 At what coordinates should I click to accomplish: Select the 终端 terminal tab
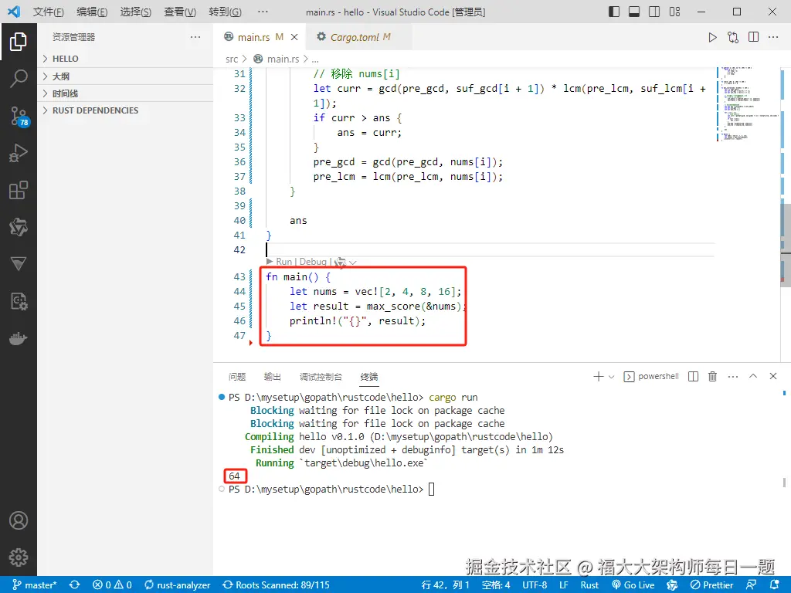(369, 377)
